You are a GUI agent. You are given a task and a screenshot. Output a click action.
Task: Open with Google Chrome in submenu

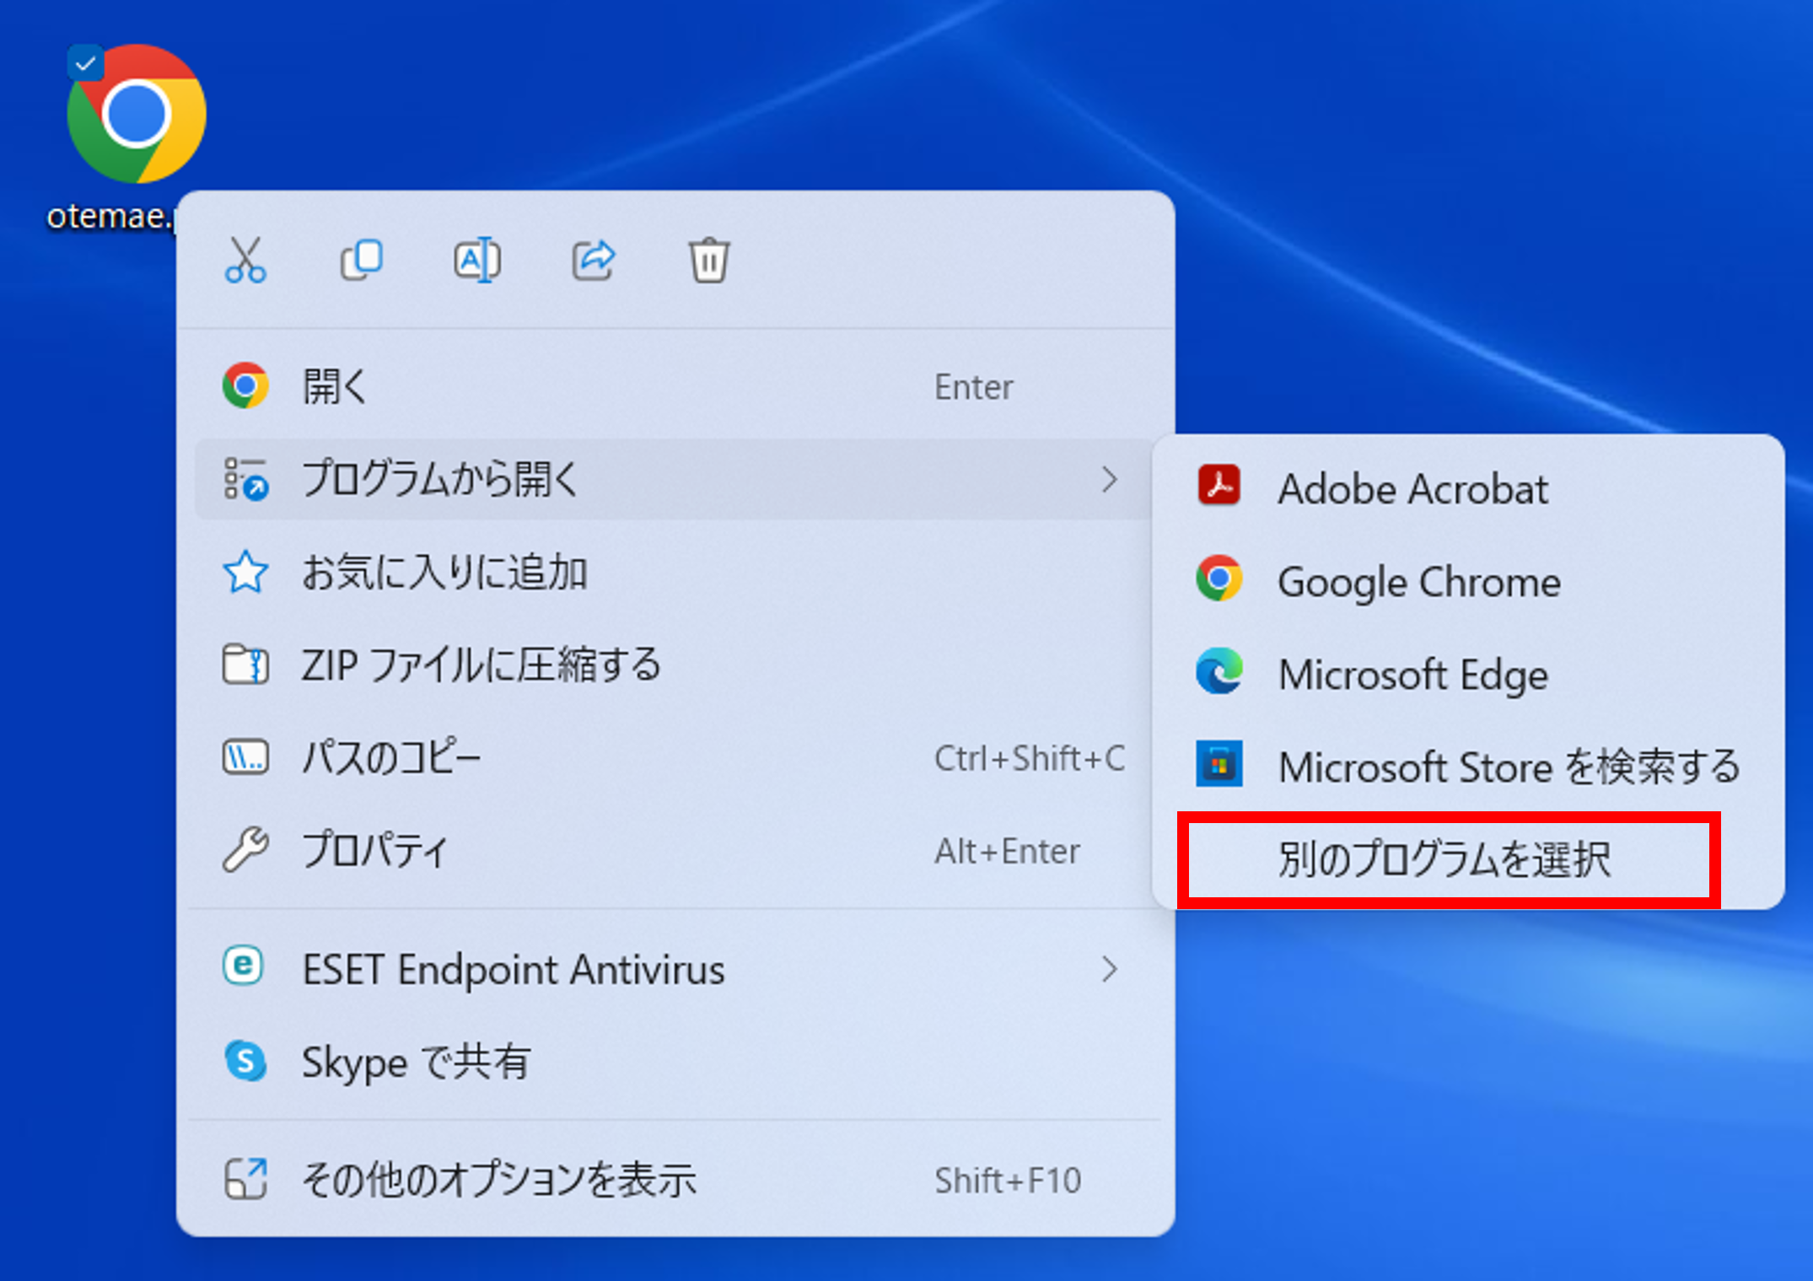click(x=1467, y=582)
